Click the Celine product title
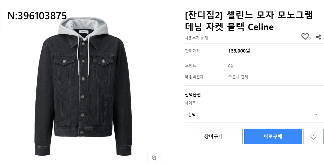Image resolution: width=324 pixels, height=165 pixels. tap(248, 21)
